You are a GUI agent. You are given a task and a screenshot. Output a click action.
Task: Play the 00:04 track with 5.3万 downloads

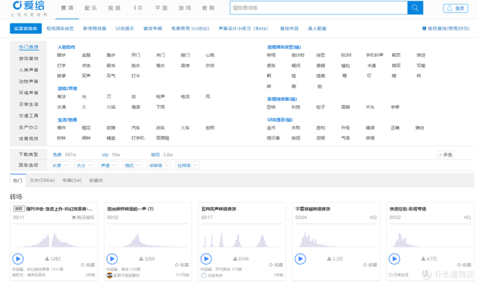click(300, 259)
